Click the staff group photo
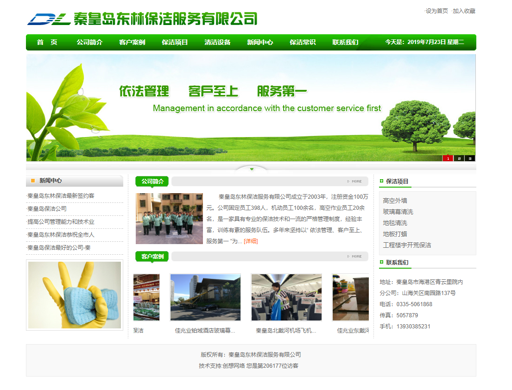This screenshot has width=512, height=390. click(169, 219)
